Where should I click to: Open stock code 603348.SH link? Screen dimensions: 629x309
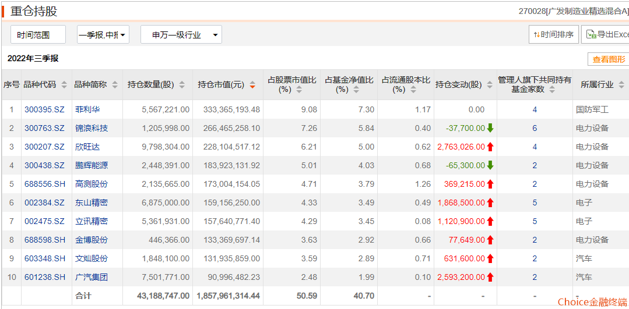[x=44, y=258]
